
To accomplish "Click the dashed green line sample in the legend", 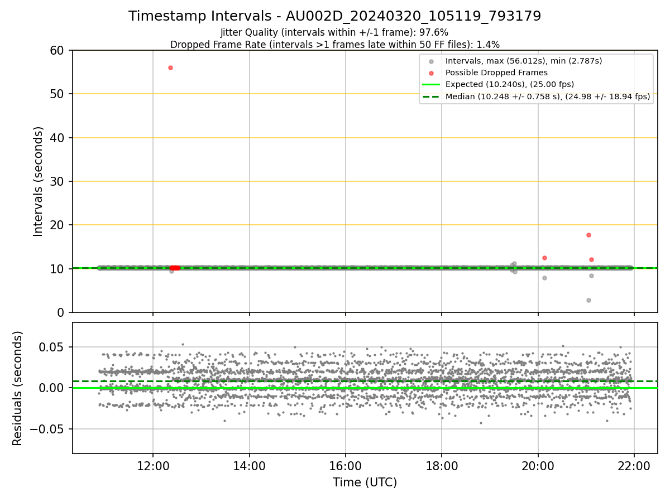I will point(431,96).
